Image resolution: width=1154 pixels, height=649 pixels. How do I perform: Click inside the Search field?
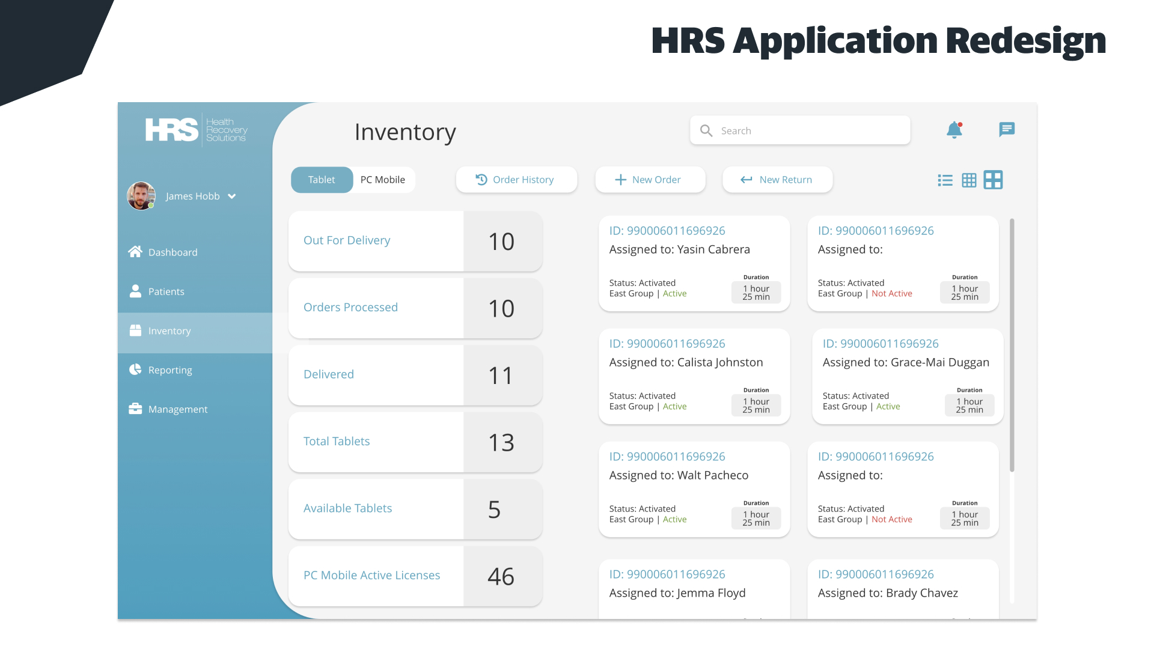pos(799,130)
